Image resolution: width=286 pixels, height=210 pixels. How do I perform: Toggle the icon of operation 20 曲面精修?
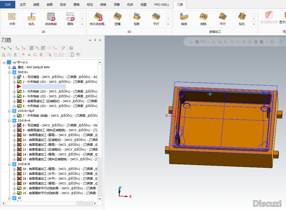(x=19, y=188)
